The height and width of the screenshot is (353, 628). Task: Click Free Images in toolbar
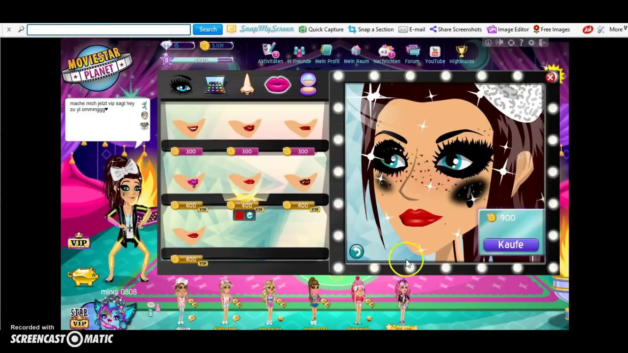pyautogui.click(x=551, y=29)
